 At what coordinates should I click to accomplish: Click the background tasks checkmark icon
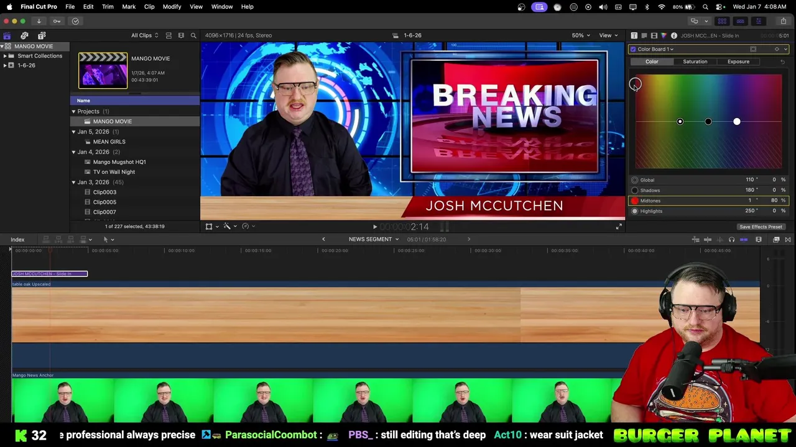coord(75,21)
